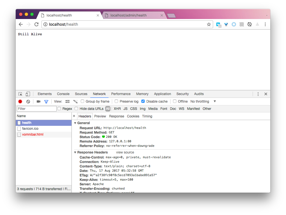
Task: View site information icon in address bar
Action: click(45, 24)
